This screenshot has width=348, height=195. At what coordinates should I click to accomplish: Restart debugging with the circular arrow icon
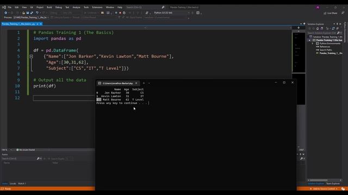tap(124, 13)
